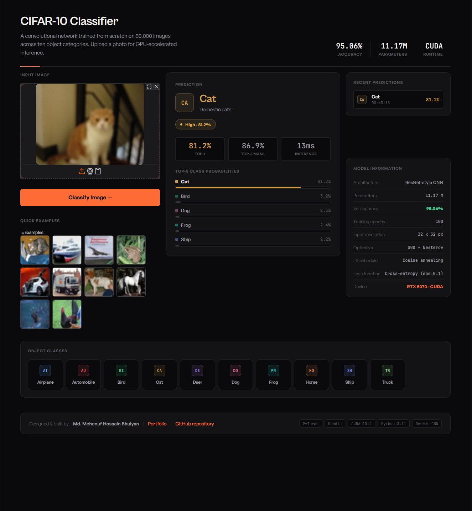Click the 'Cosine annealing' LR schedule value
Viewport: 472px width, 511px height.
coord(423,260)
